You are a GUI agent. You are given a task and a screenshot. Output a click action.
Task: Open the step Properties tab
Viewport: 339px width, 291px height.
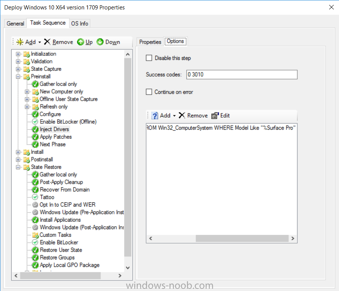pos(150,42)
